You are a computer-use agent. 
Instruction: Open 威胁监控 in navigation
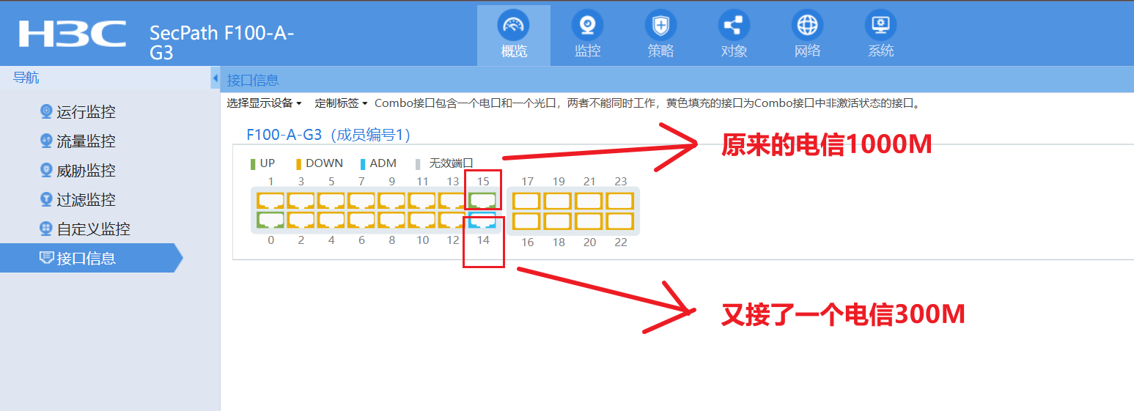point(86,171)
